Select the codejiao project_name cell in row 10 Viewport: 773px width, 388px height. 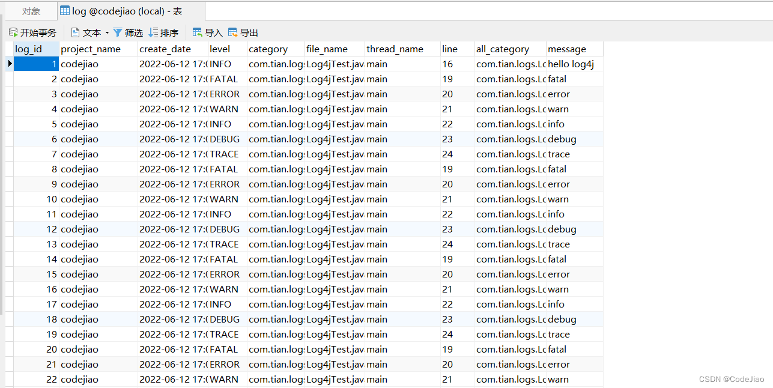click(x=99, y=199)
